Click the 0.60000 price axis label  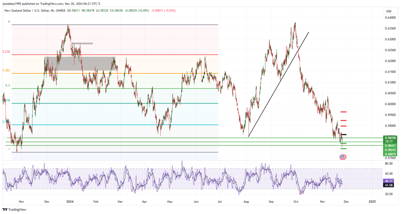pyautogui.click(x=390, y=104)
